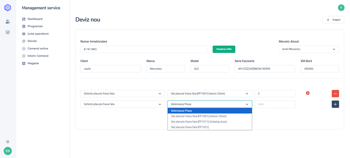
Task: Choose PF1001 (Istoric Client) option in list
Action: pos(210,116)
